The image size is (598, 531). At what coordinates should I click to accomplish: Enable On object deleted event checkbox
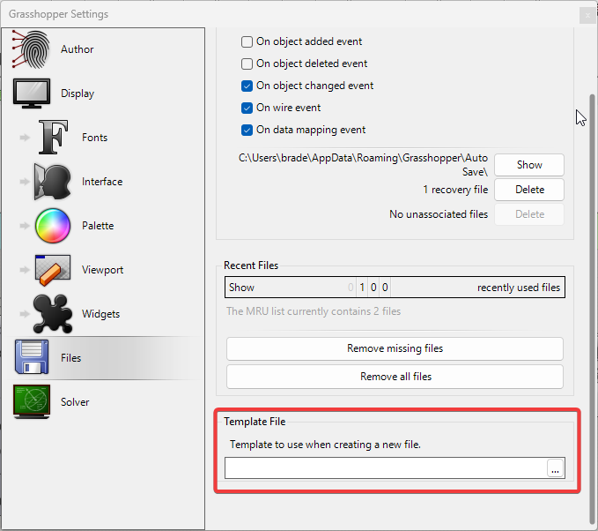(247, 64)
